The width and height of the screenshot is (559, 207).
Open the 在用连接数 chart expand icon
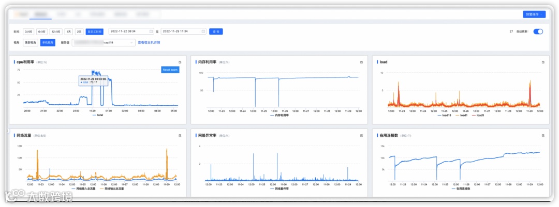point(543,136)
